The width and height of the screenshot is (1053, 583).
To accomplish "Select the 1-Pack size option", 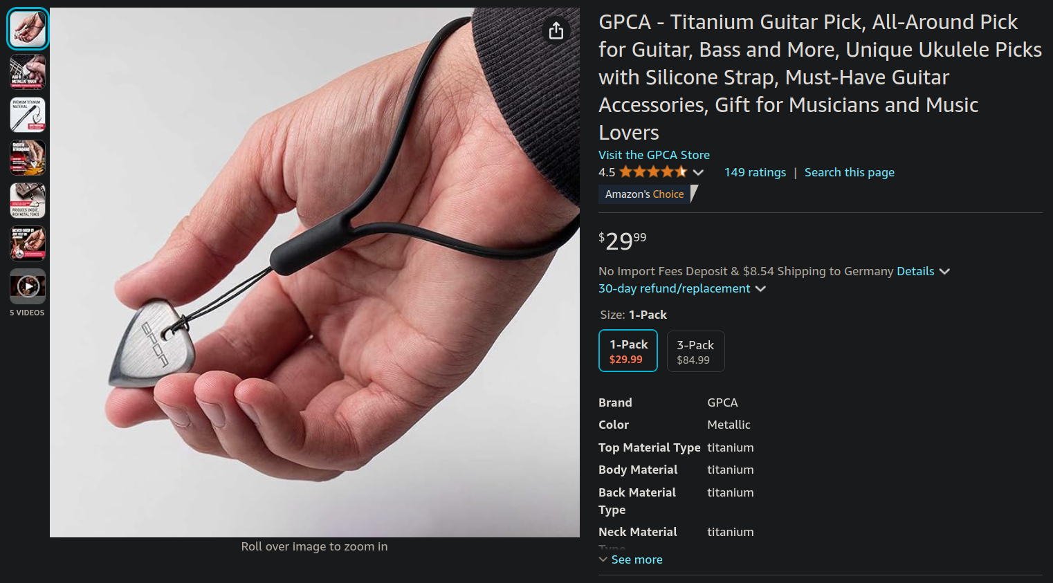I will [x=628, y=351].
